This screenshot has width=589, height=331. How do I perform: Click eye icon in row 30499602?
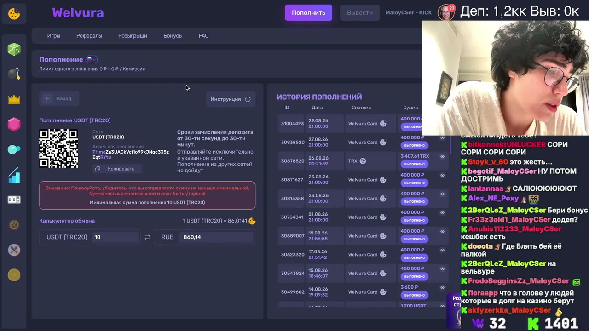tap(442, 287)
